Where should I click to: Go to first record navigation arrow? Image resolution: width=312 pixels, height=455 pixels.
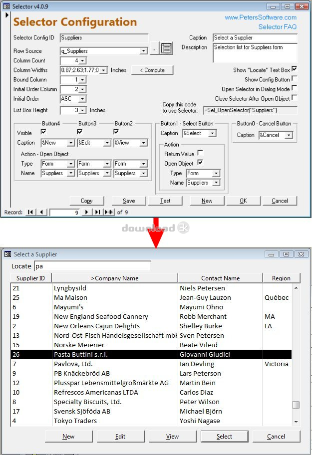pos(30,212)
